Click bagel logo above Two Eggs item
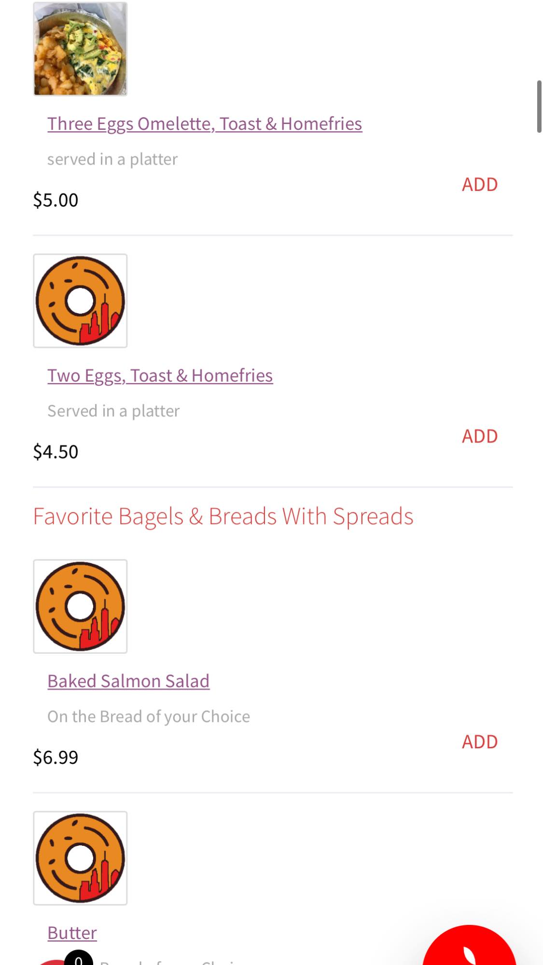543x965 pixels. 80,301
